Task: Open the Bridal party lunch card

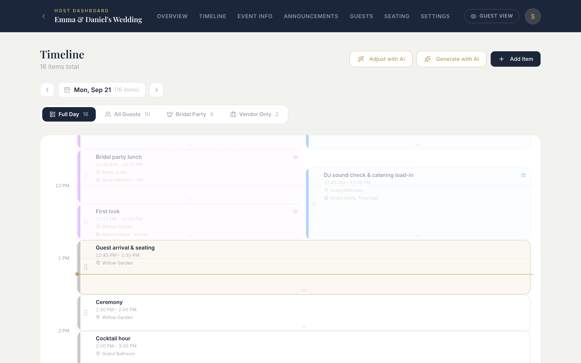Action: [190, 176]
